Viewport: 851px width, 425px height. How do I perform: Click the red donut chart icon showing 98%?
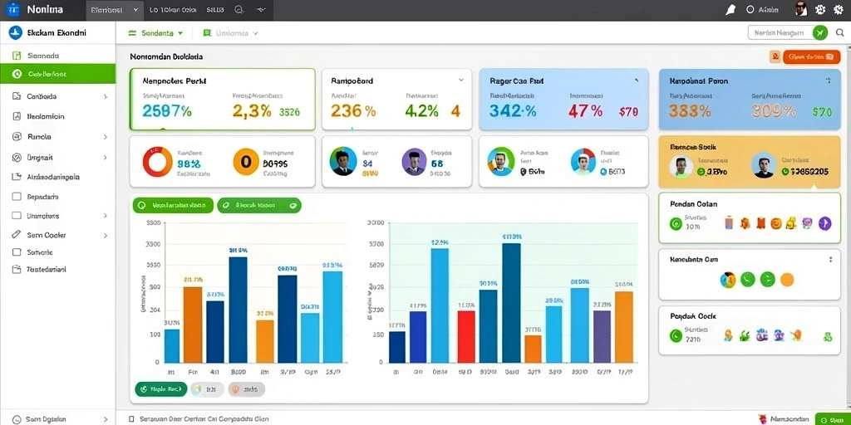coord(157,162)
